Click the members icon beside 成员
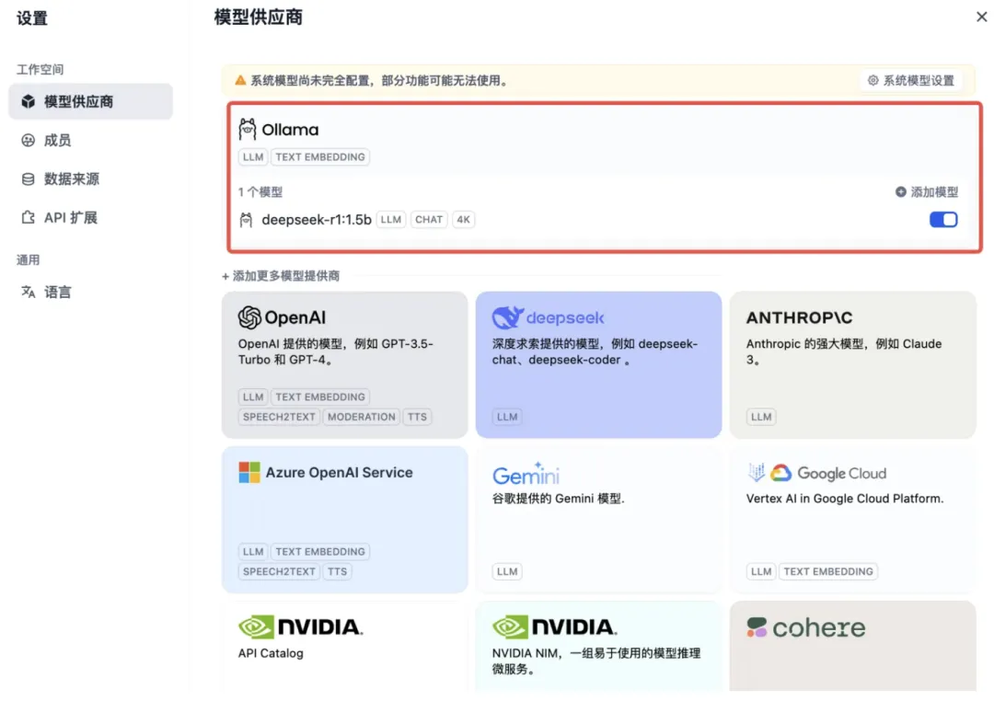 (28, 140)
